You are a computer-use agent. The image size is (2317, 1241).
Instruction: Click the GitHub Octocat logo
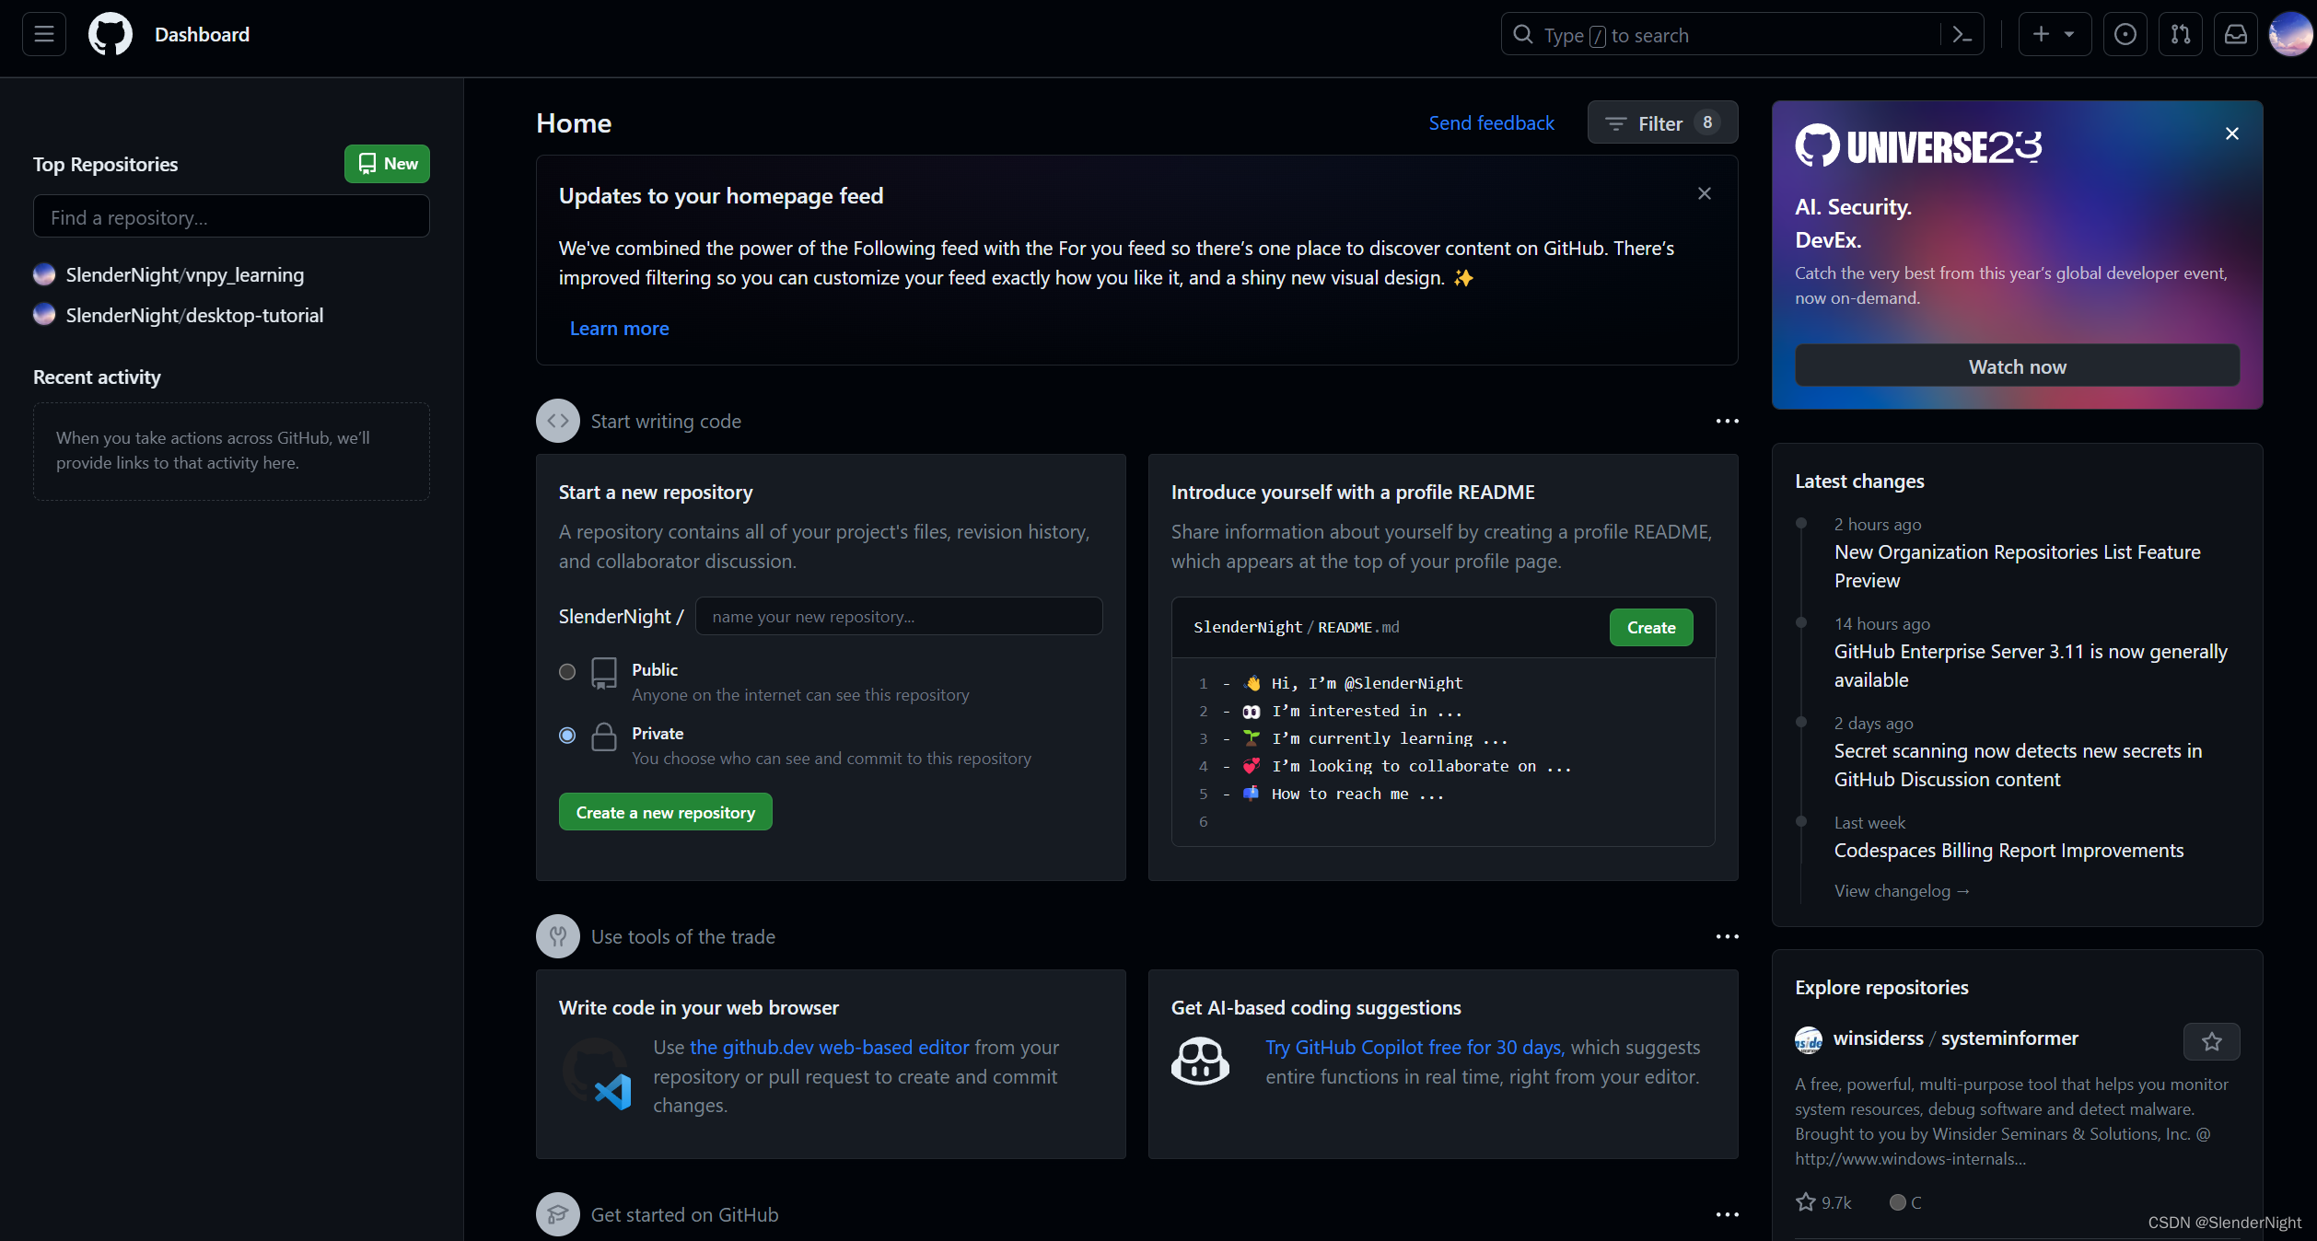tap(110, 35)
